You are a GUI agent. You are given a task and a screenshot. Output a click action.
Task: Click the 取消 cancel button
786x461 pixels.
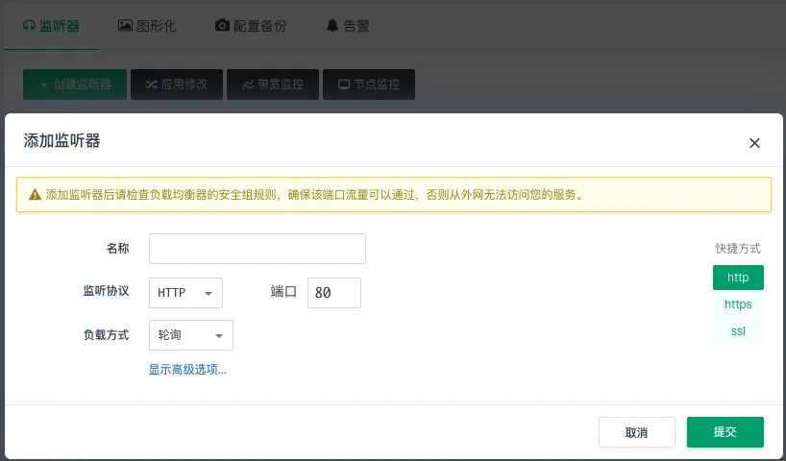coord(636,432)
